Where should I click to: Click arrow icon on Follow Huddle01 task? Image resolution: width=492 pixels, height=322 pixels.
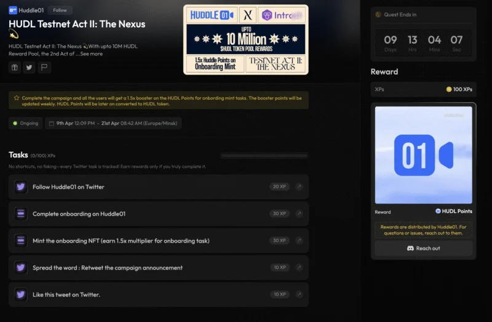tap(299, 187)
